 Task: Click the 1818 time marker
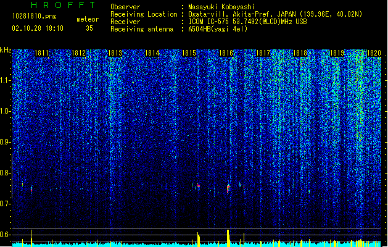point(300,53)
